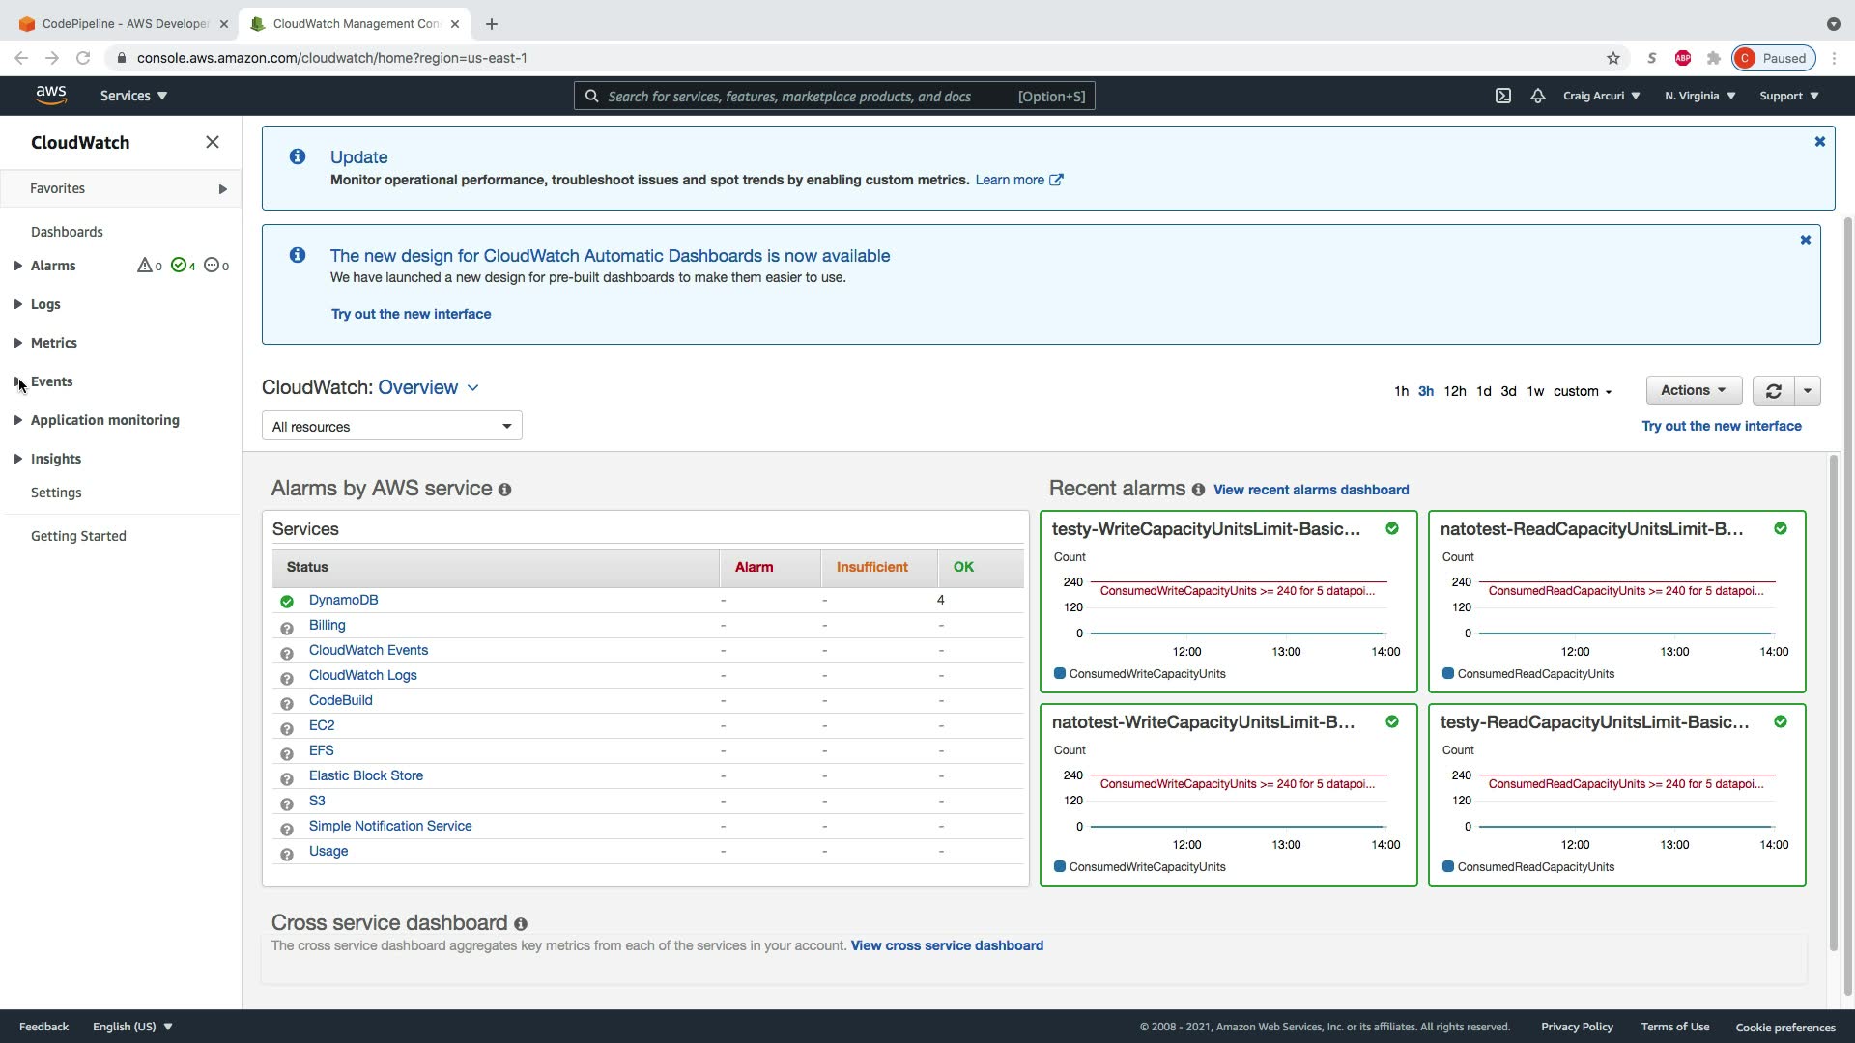Click info icon beside Alarms by AWS service
Viewport: 1855px width, 1043px height.
(504, 490)
